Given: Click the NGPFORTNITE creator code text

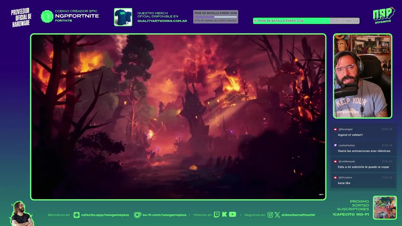Looking at the screenshot, I should point(77,16).
